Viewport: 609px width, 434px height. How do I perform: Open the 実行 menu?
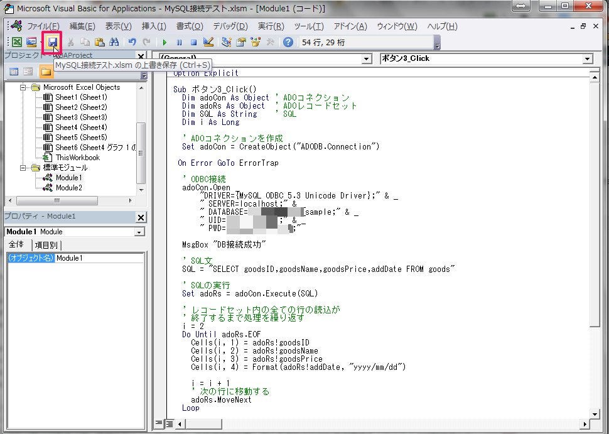270,26
